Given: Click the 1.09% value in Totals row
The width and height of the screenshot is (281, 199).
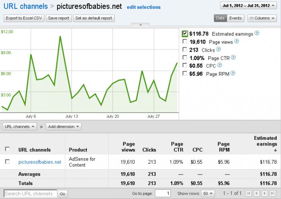Looking at the screenshot, I should tap(176, 183).
